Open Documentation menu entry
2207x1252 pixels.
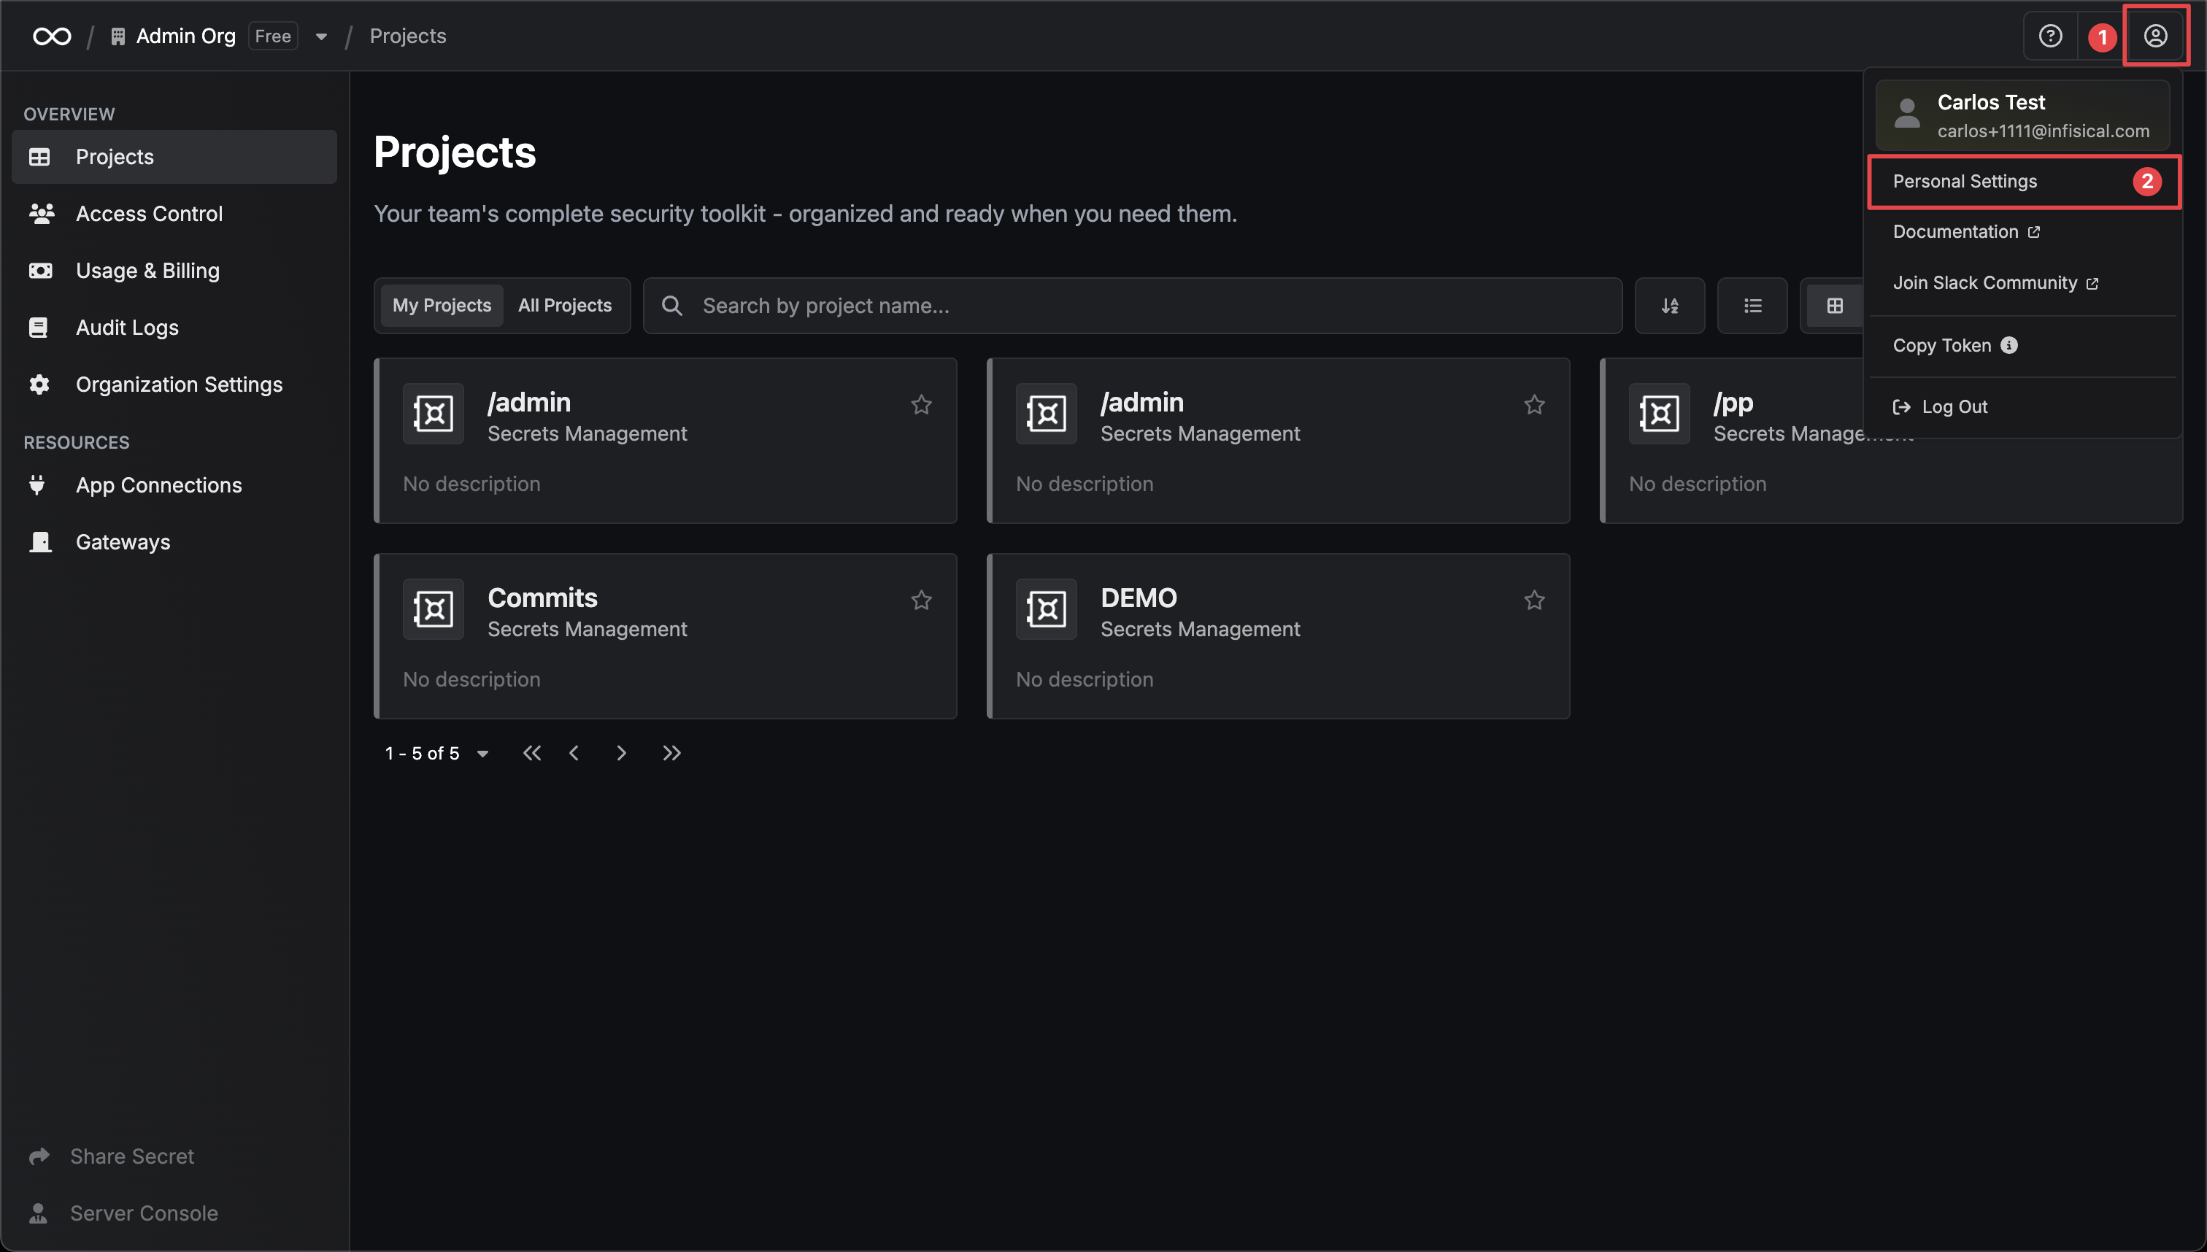(x=2023, y=232)
